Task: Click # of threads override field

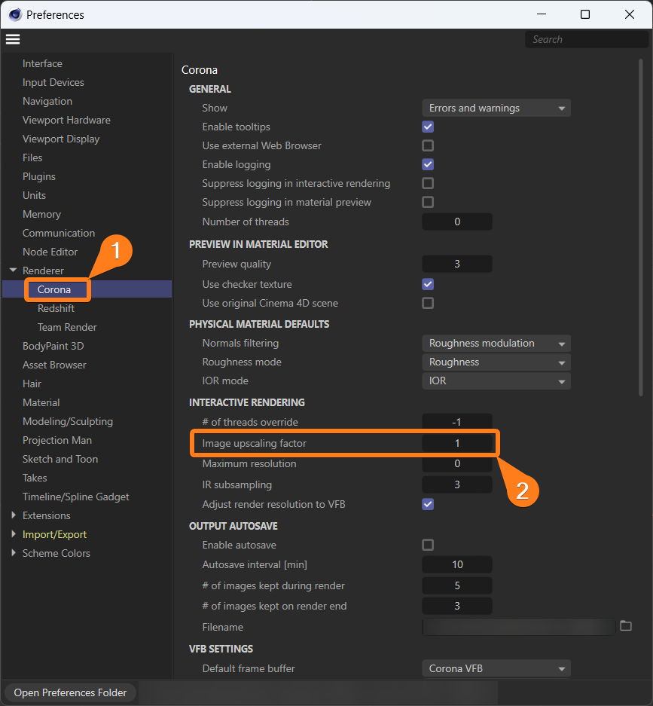Action: pos(456,422)
